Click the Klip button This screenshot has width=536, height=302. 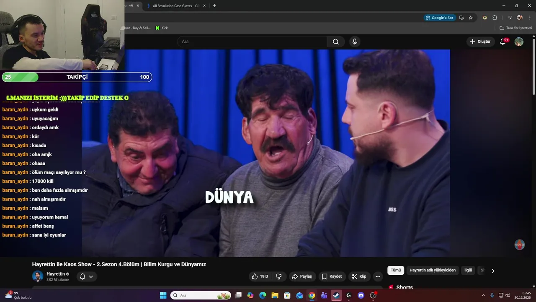point(359,276)
